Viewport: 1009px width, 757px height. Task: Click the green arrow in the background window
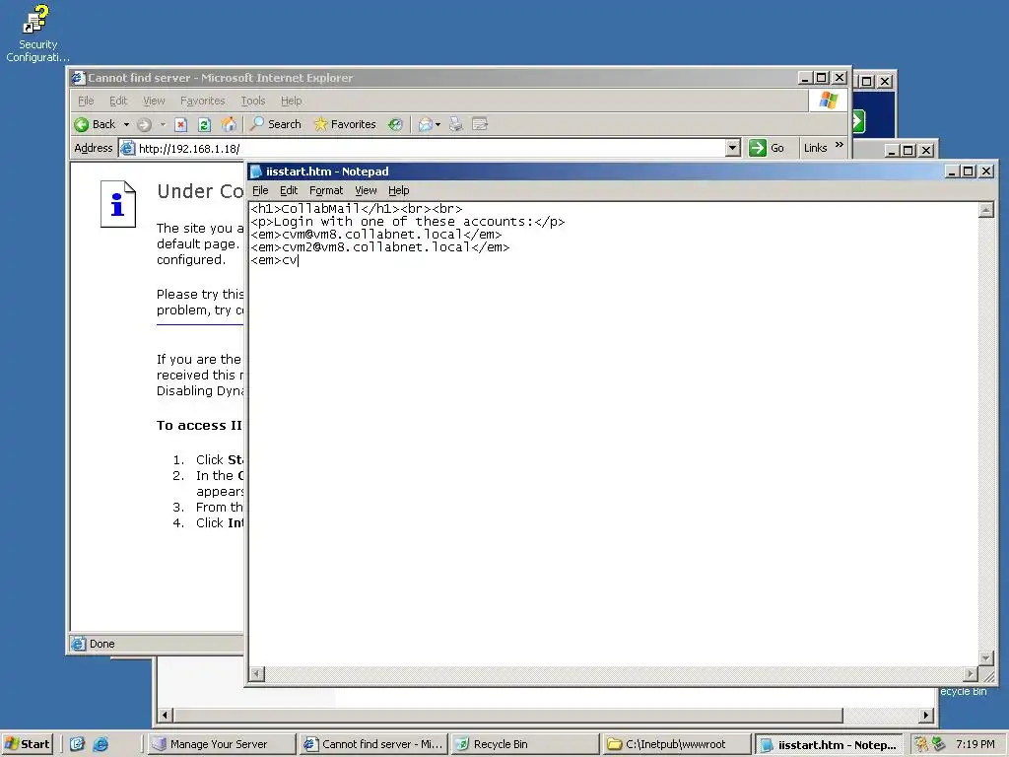858,121
